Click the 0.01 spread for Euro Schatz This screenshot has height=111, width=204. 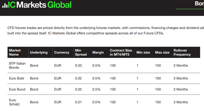point(78,102)
